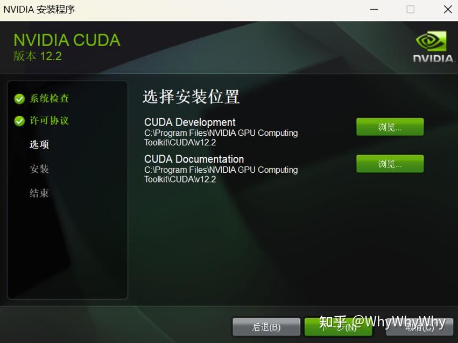Select the 结束 step in sidebar
This screenshot has height=343, width=458.
(x=39, y=193)
